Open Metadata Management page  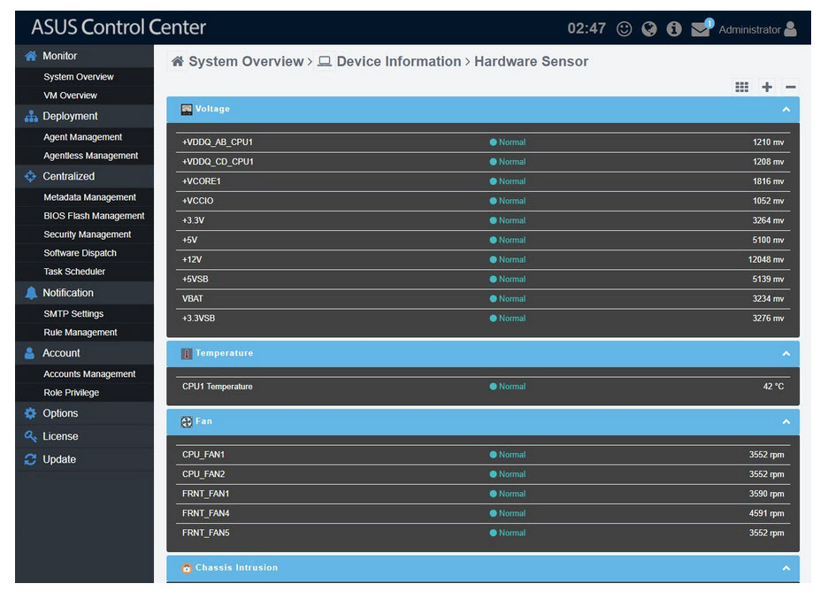(89, 197)
